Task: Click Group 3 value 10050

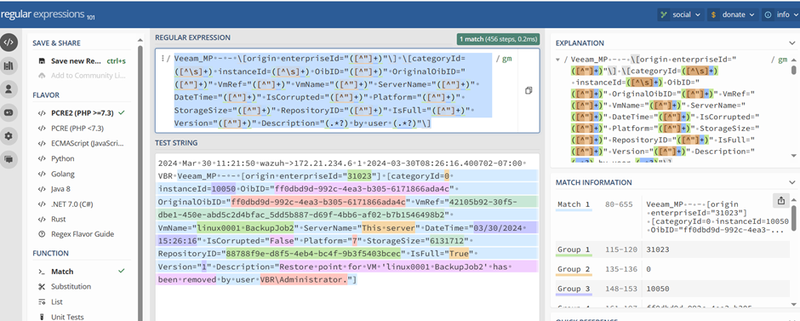Action: pos(657,289)
